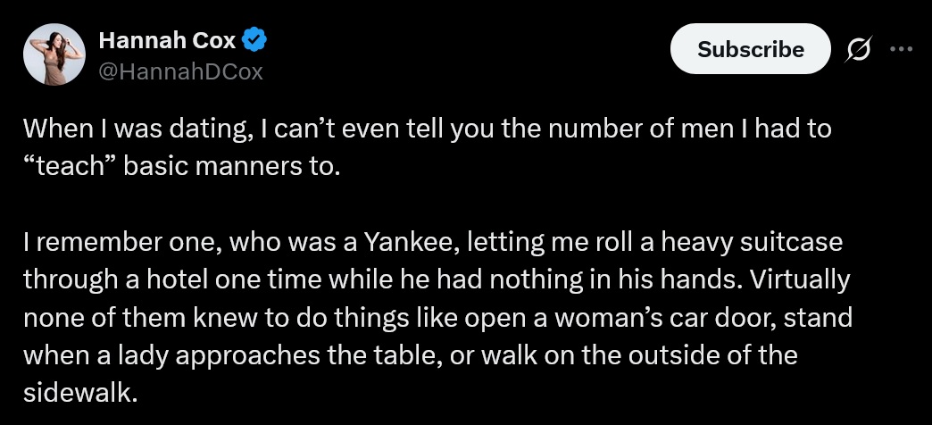The height and width of the screenshot is (425, 932).
Task: Open the three-dot more options menu
Action: (903, 50)
